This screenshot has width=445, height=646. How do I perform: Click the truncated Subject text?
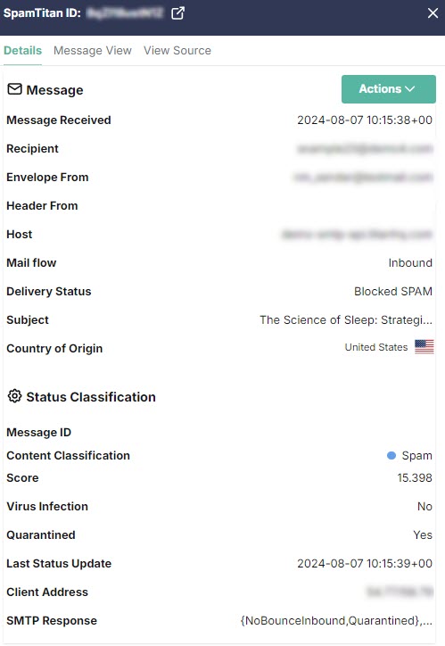point(346,319)
